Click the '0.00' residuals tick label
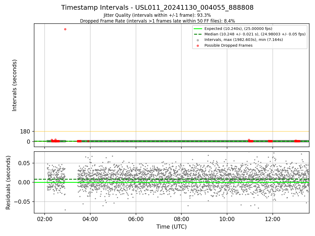The height and width of the screenshot is (236, 315). click(x=24, y=182)
